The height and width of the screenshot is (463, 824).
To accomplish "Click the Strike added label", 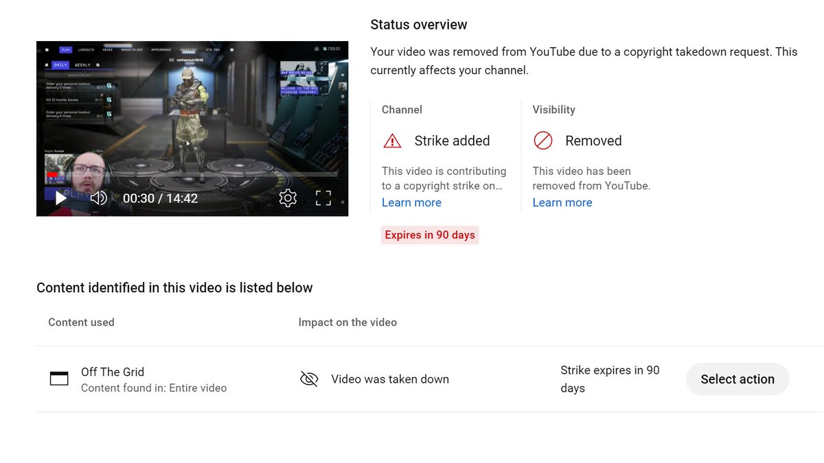I will [452, 141].
